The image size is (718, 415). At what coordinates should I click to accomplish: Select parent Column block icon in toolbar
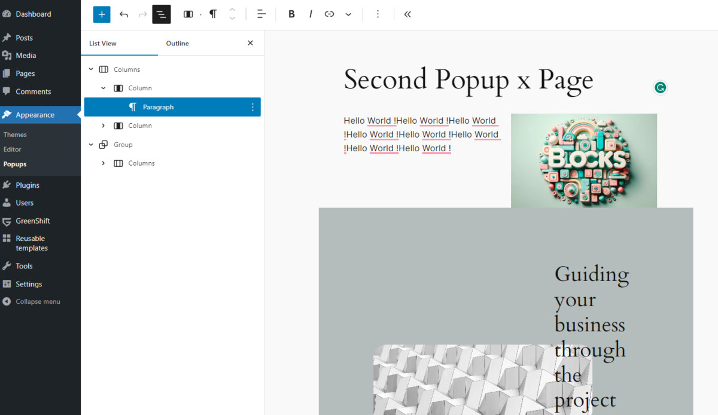(x=188, y=14)
